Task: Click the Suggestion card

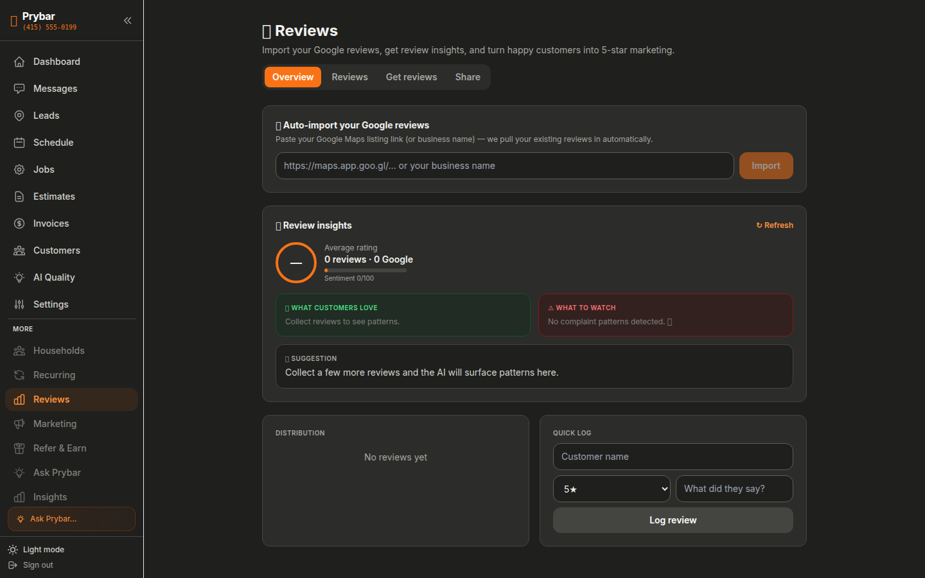Action: pyautogui.click(x=534, y=366)
